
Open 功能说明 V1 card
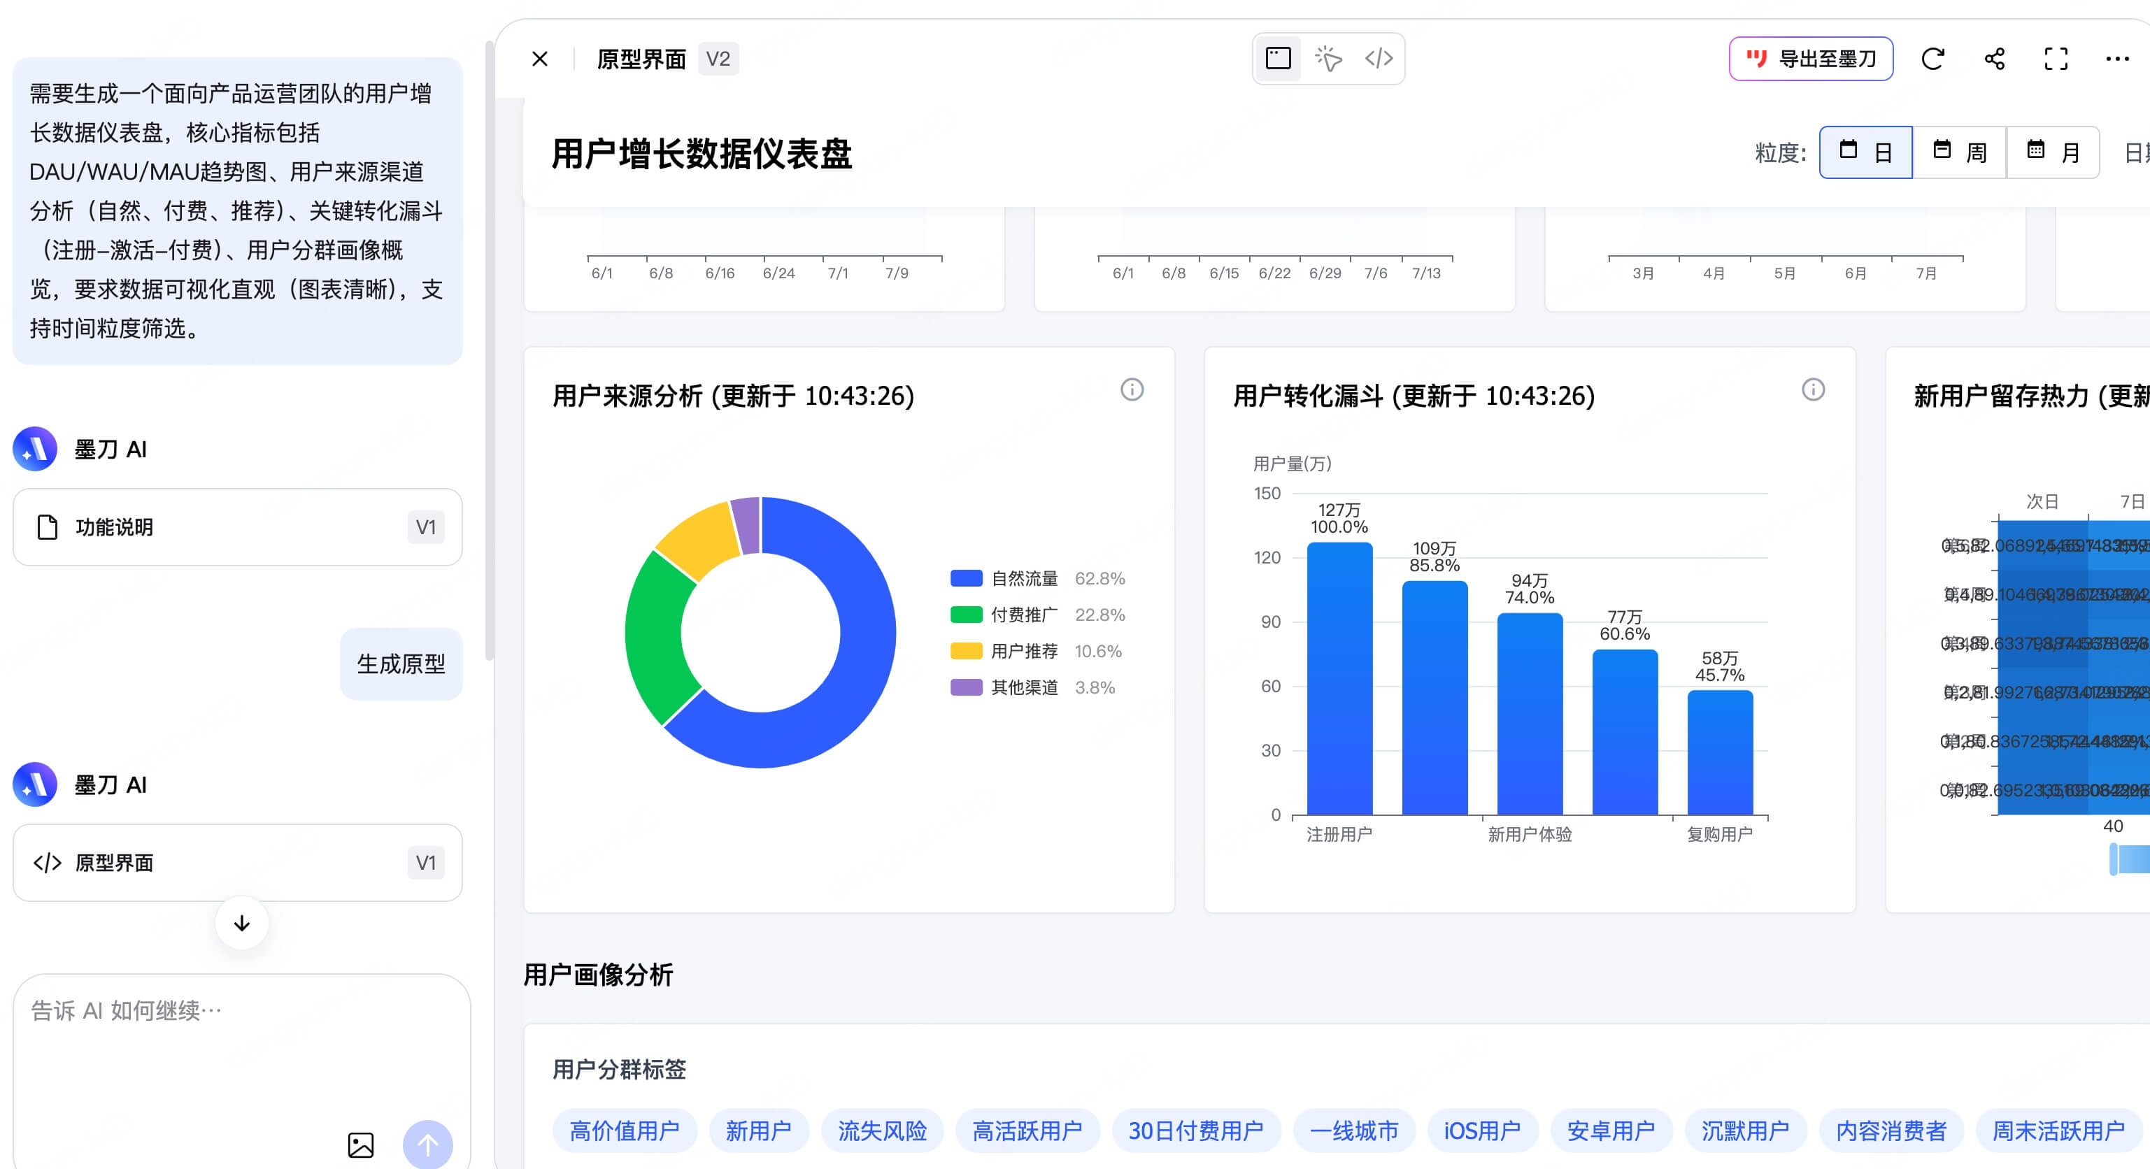coord(238,527)
